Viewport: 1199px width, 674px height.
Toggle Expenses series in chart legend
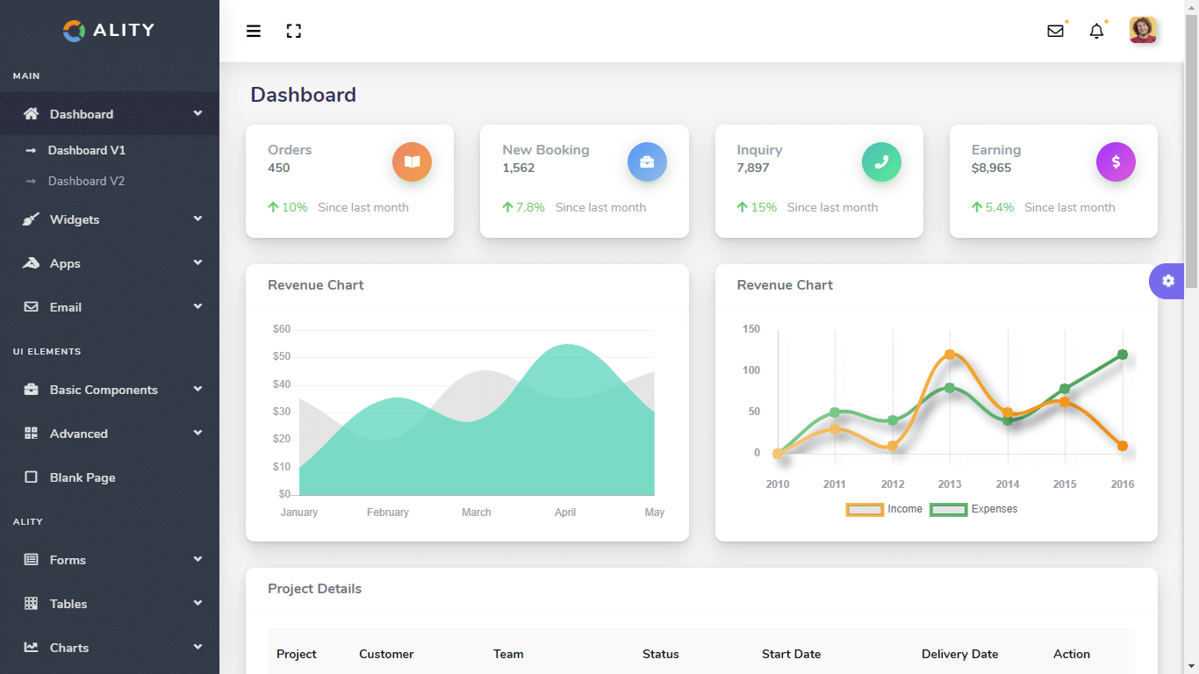(973, 509)
